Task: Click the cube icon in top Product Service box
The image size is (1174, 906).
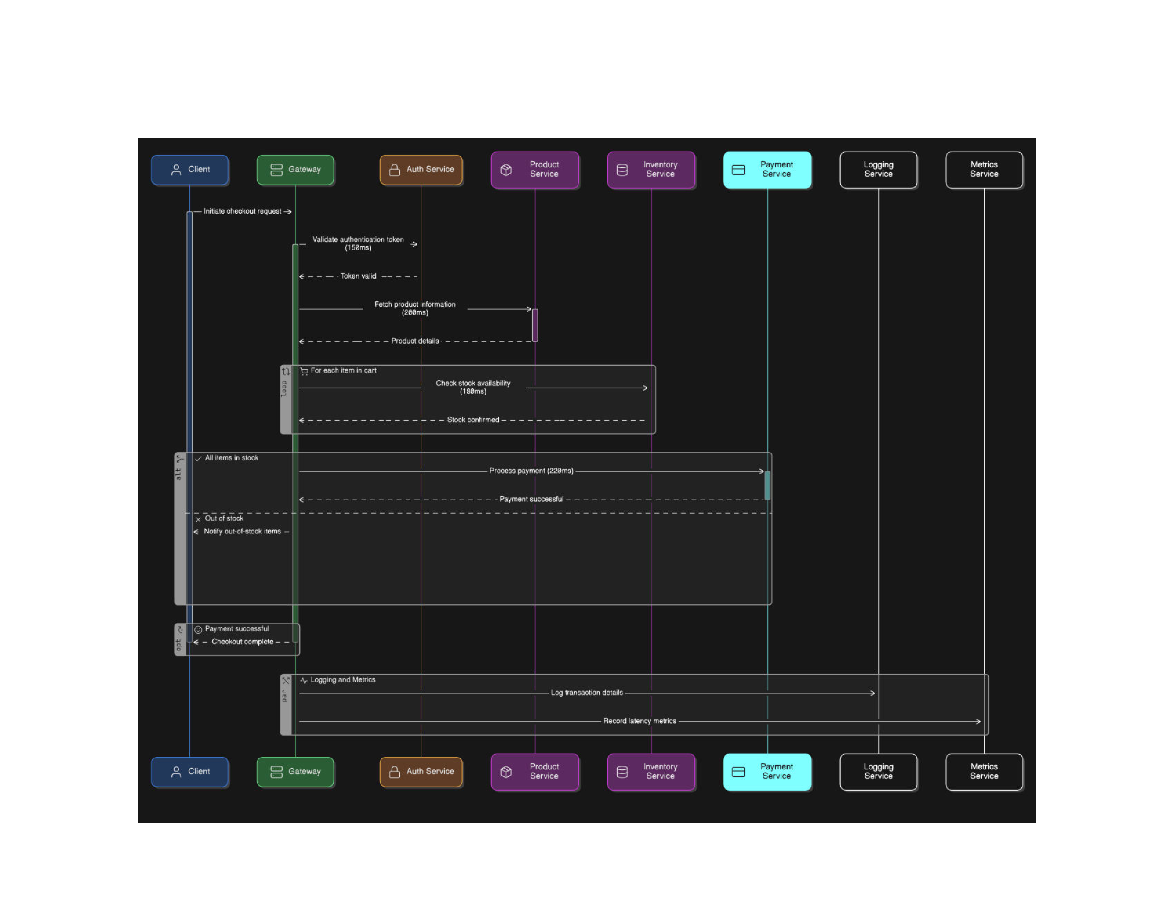Action: pyautogui.click(x=506, y=170)
